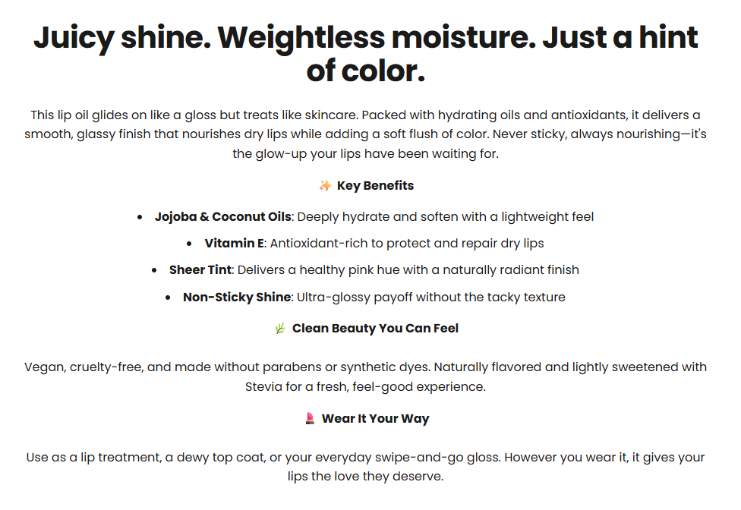The height and width of the screenshot is (510, 741).
Task: Click the "Key Benefits" heading
Action: (x=375, y=186)
